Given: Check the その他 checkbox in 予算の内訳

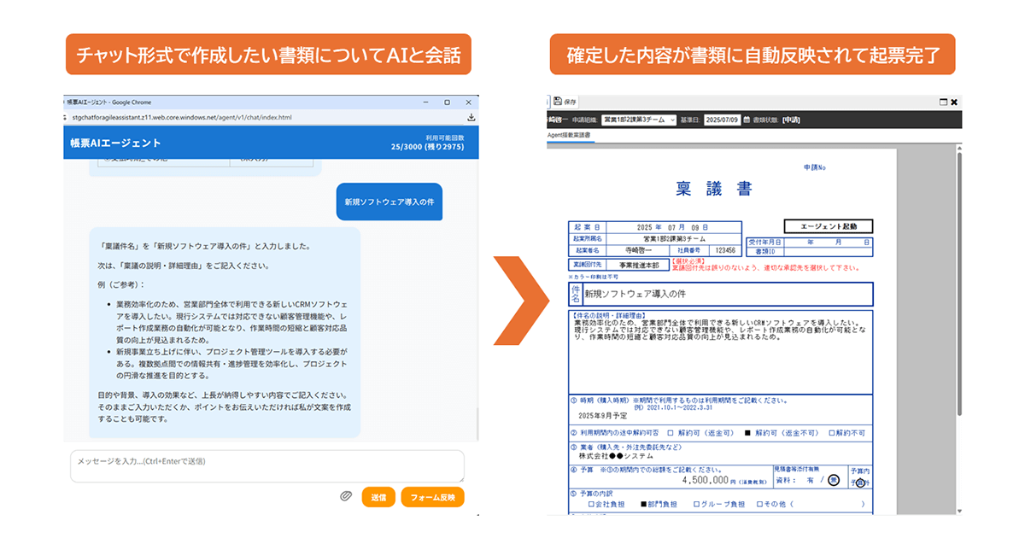Looking at the screenshot, I should click(758, 504).
